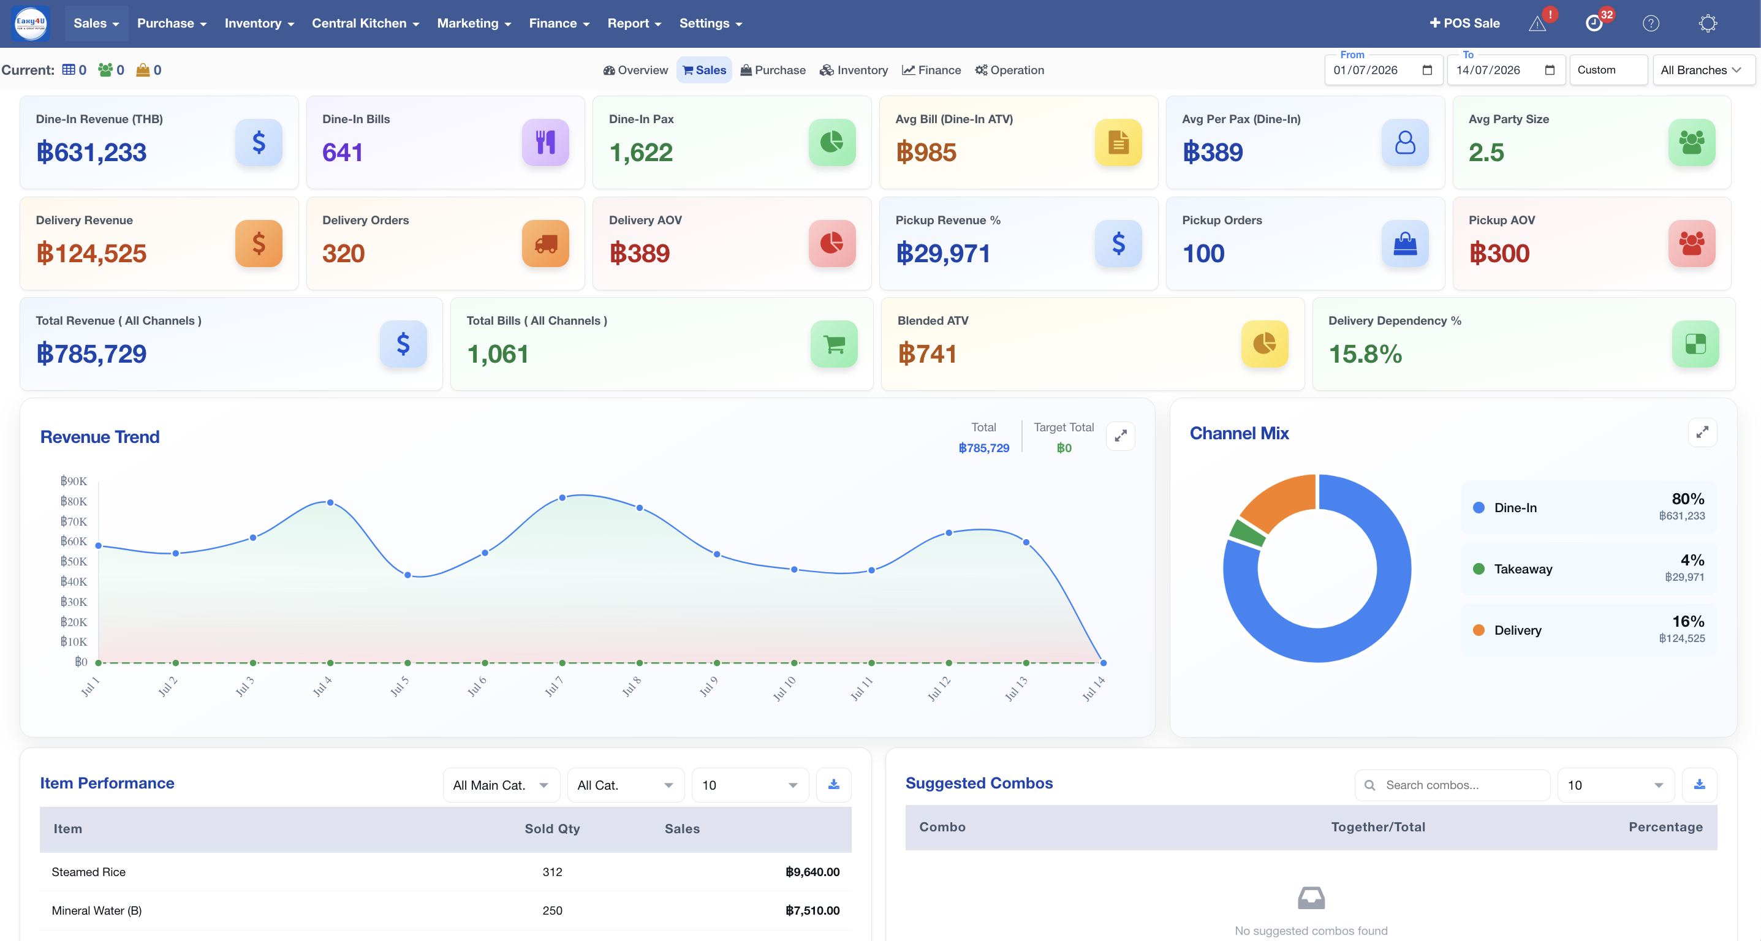Click the Steamed Rice item row

click(x=445, y=871)
